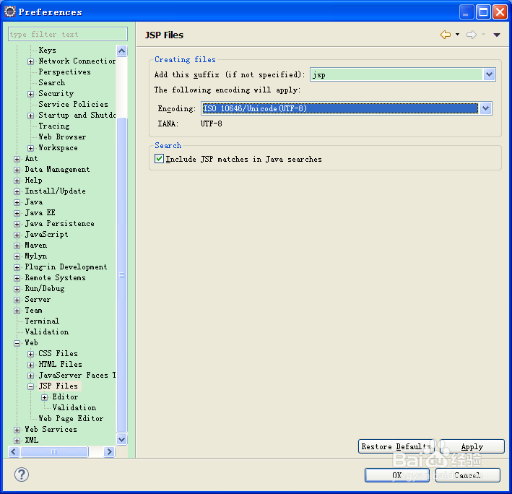Screen dimensions: 512x494
Task: Select Perspectives in the tree
Action: point(64,71)
